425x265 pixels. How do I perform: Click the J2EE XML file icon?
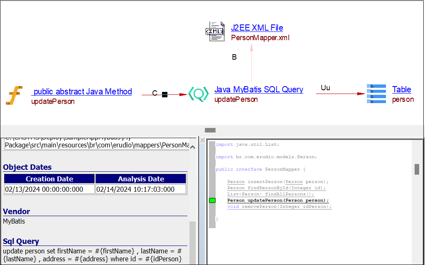pos(215,32)
